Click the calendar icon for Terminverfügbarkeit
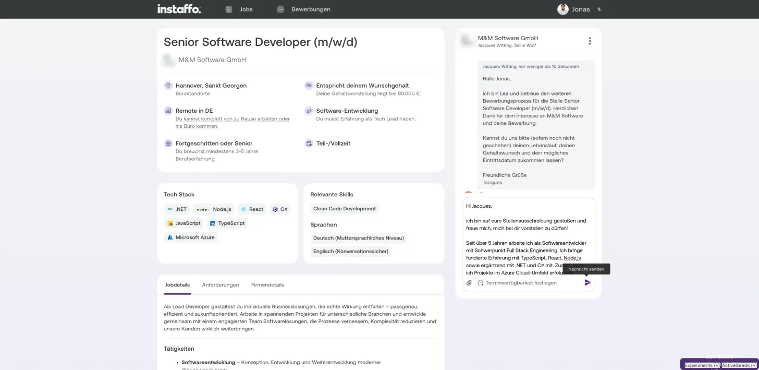The width and height of the screenshot is (759, 370). 480,283
